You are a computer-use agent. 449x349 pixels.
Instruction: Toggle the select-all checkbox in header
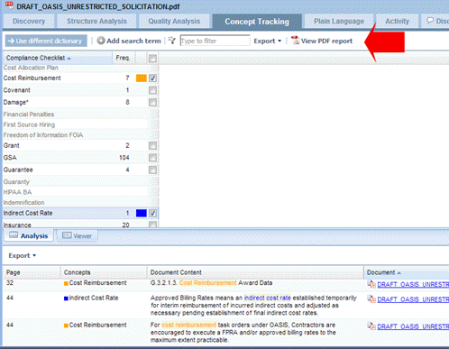point(152,59)
